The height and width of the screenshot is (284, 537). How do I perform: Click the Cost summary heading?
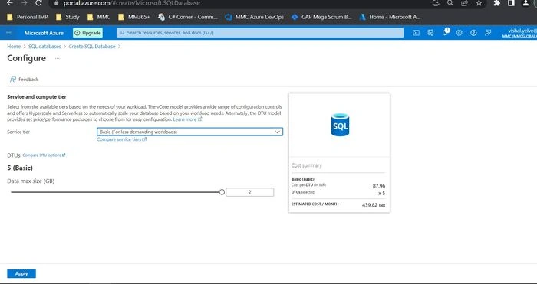click(x=307, y=165)
